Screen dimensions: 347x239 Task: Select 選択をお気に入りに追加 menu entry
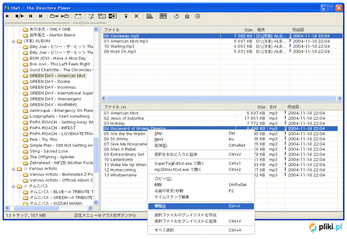[x=201, y=154]
